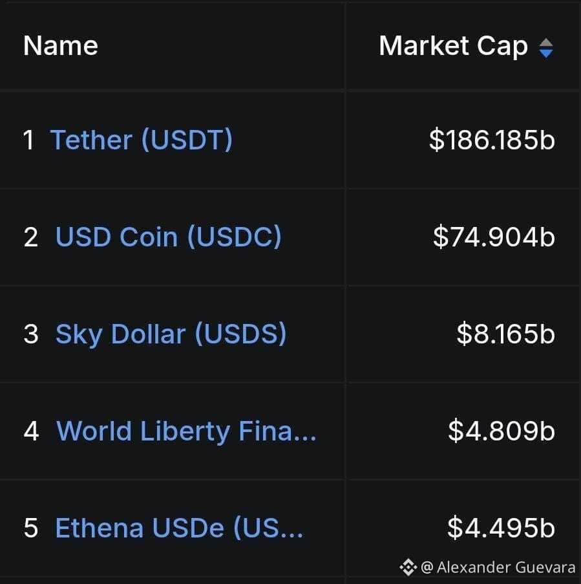Click the Binance logo in the watermark
The image size is (581, 584).
[x=408, y=567]
